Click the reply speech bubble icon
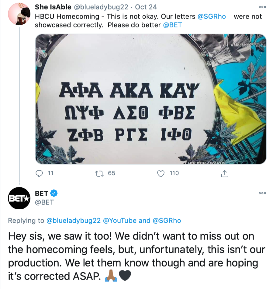 point(40,173)
